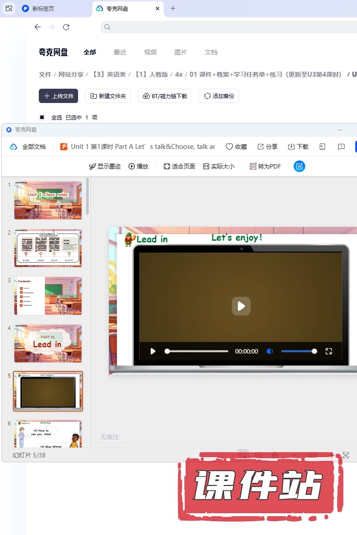Click the AI assistant icon in toolbar

(299, 166)
